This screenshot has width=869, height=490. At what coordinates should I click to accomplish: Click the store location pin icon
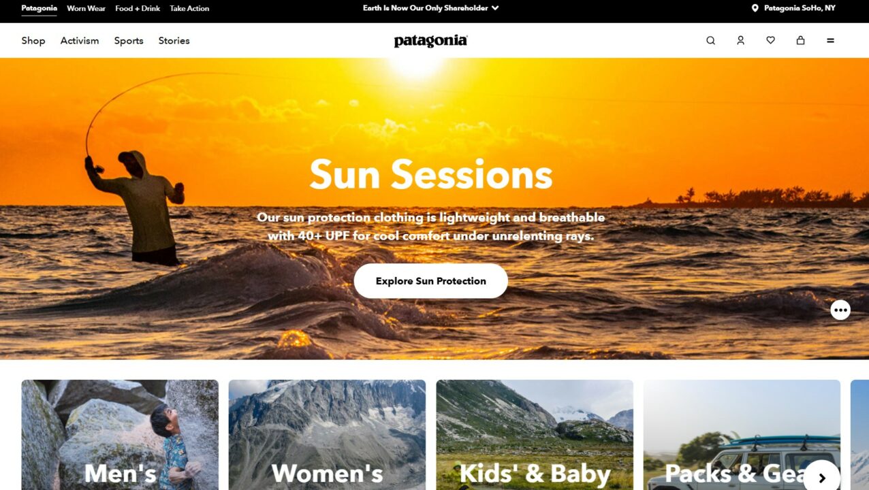pyautogui.click(x=755, y=8)
